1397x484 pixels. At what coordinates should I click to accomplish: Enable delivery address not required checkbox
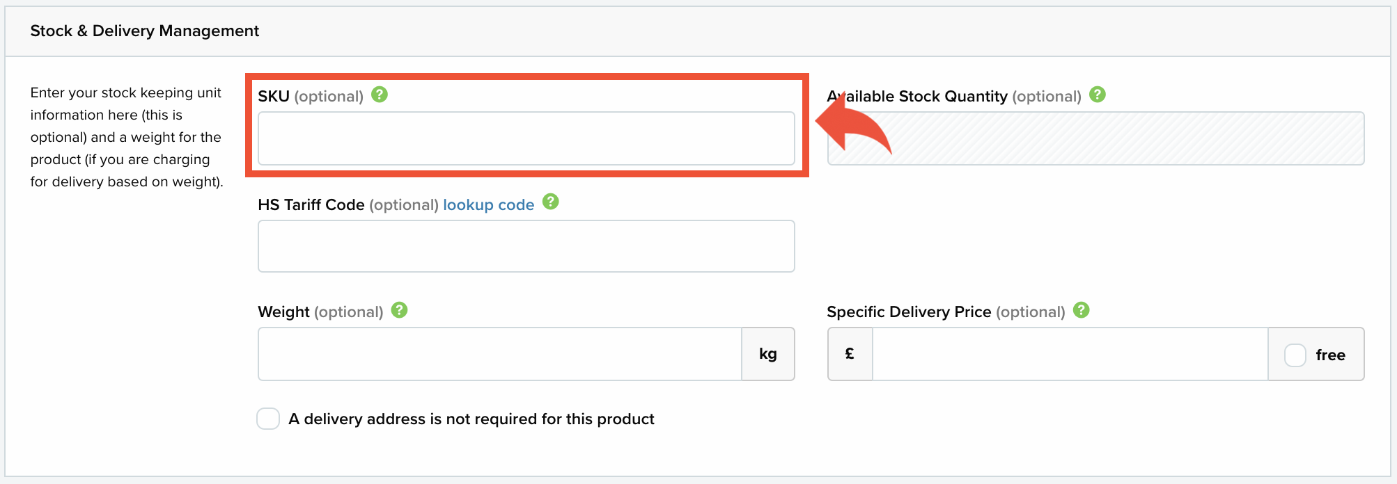268,419
